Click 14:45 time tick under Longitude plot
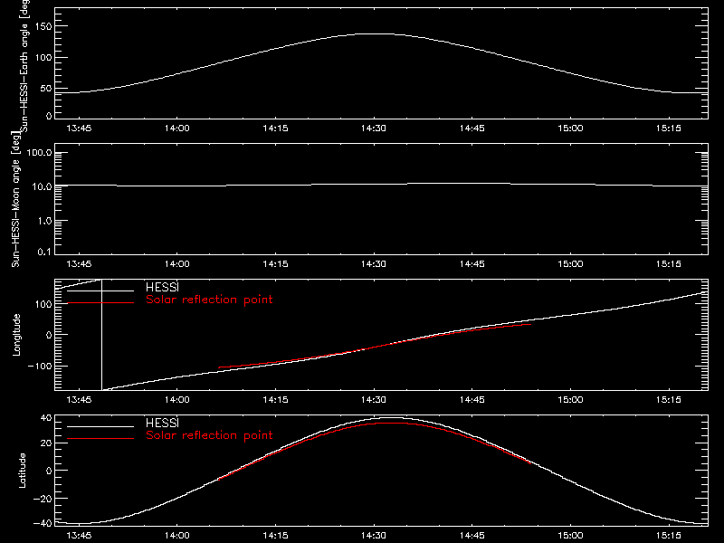 click(472, 399)
